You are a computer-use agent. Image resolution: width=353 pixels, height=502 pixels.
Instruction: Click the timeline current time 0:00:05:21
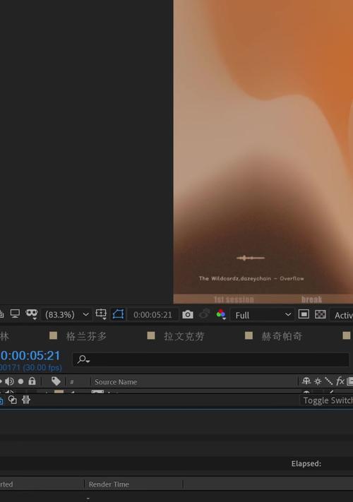pyautogui.click(x=30, y=356)
